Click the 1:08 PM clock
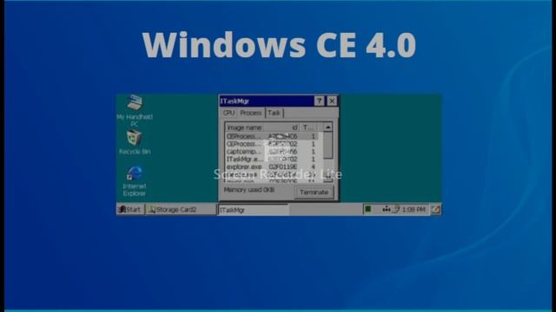The height and width of the screenshot is (312, 556). pyautogui.click(x=414, y=210)
